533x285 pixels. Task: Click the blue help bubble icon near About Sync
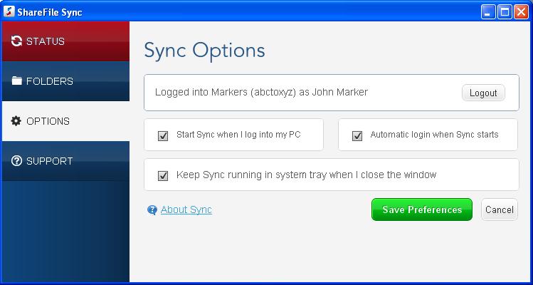pos(152,209)
